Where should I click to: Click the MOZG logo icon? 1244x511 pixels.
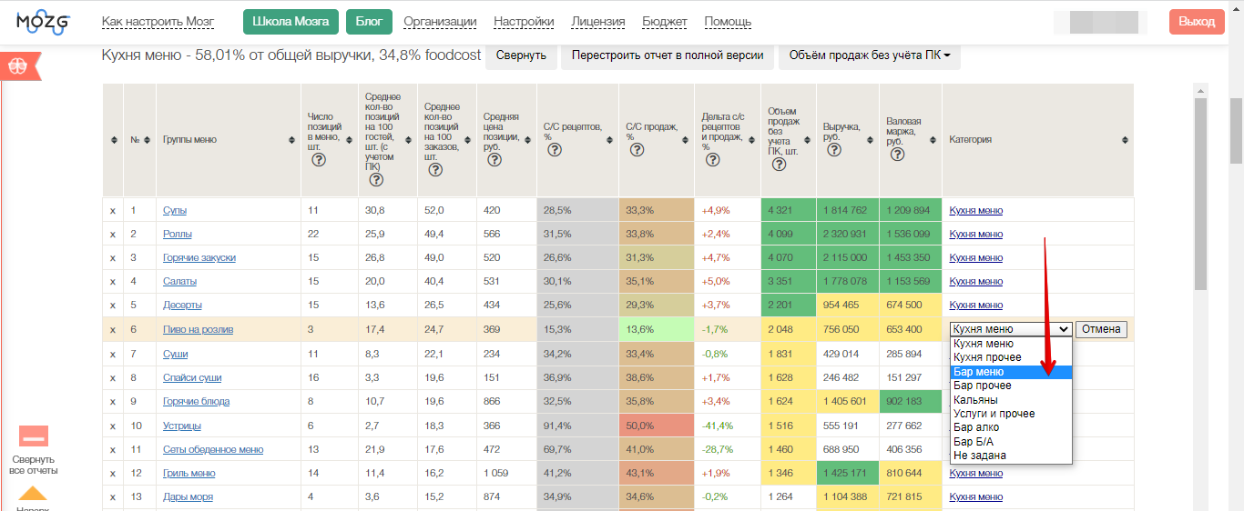[41, 21]
